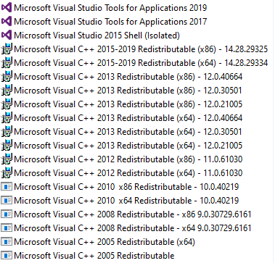
Task: Click the Visual Studio 2015 Shell (Isolated) icon
Action: (x=7, y=36)
